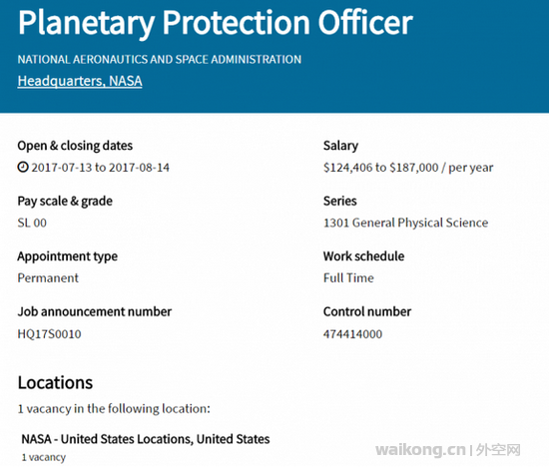Click the Pay scale & grade heading
The image size is (549, 472).
(x=65, y=202)
